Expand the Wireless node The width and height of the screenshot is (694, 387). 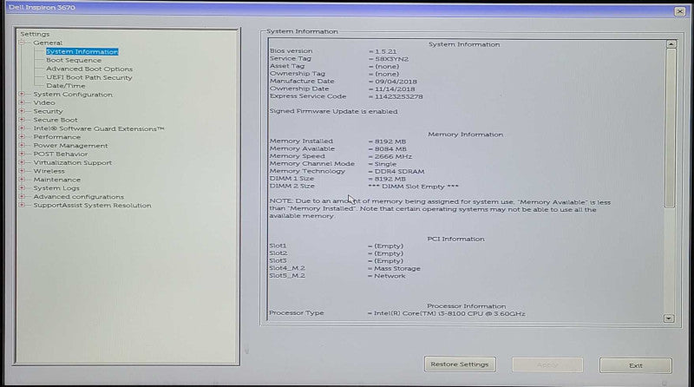pyautogui.click(x=21, y=171)
